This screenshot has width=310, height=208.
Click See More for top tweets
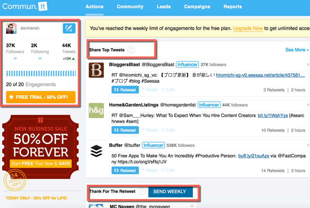(297, 50)
